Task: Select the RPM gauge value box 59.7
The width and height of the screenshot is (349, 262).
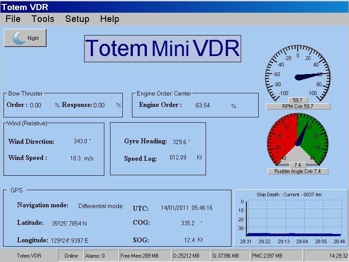Action: 298,100
